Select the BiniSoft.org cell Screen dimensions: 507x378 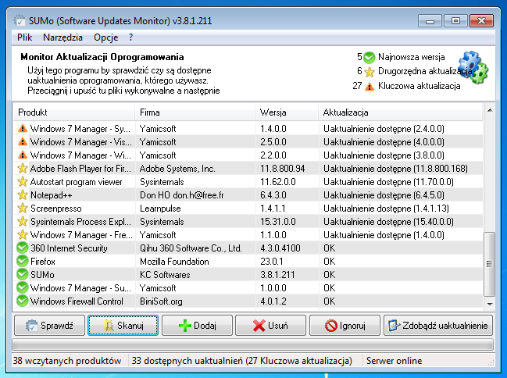[x=161, y=301]
